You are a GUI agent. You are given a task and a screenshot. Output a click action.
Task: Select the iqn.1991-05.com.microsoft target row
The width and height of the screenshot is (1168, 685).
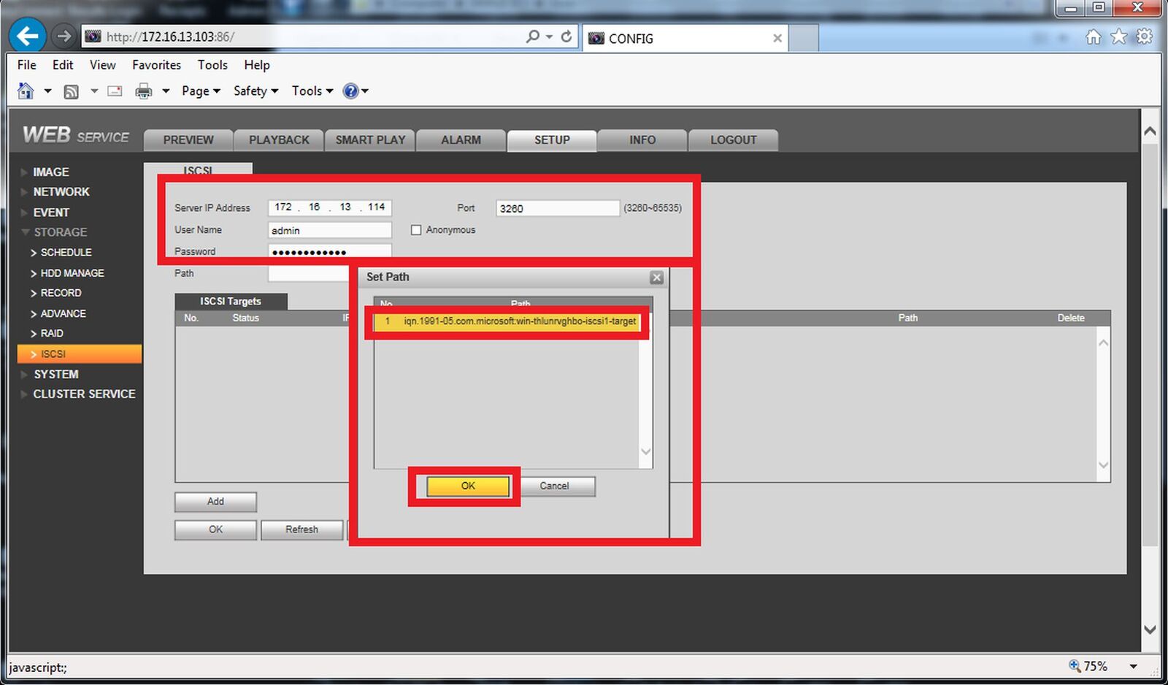pyautogui.click(x=507, y=321)
